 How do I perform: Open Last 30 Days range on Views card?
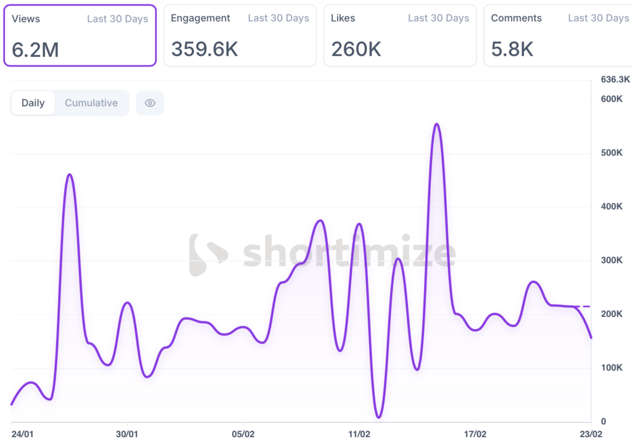pos(117,19)
